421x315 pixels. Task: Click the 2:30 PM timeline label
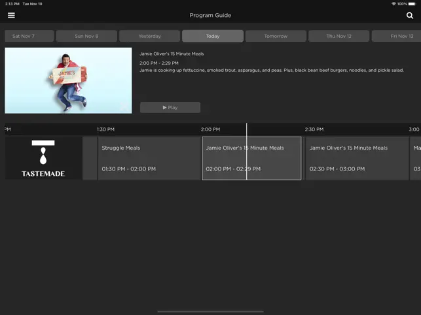(x=314, y=129)
